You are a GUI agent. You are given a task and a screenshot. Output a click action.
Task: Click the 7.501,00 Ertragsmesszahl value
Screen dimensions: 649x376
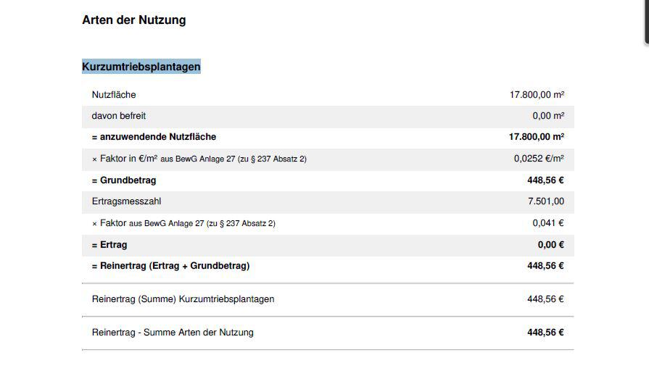(546, 201)
